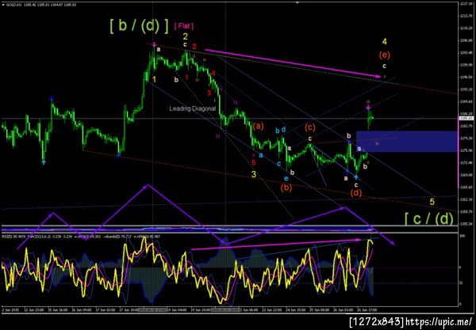Click the '15 Jun 16:00' time axis label
The height and width of the screenshot is (330, 476).
58,309
